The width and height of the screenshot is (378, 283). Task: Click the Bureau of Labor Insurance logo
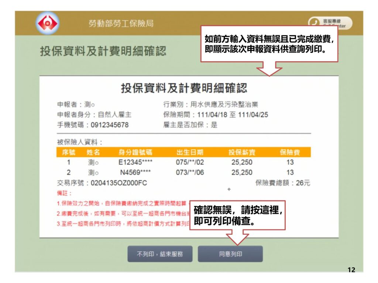coord(47,24)
